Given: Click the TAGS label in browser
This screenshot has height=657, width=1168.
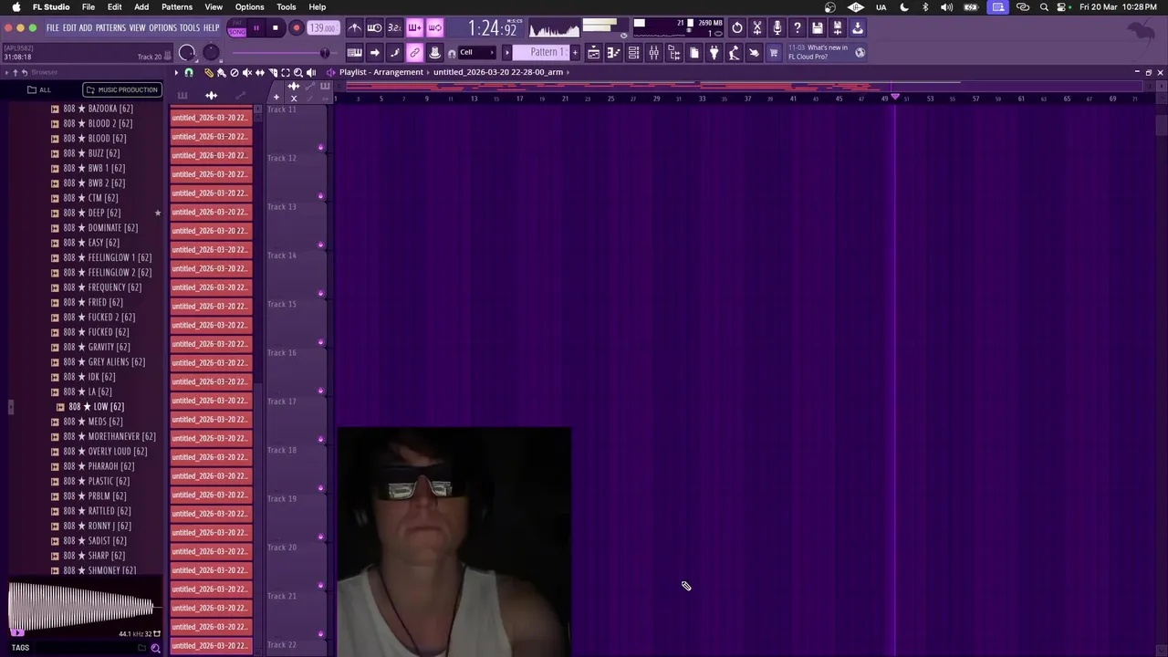Looking at the screenshot, I should pyautogui.click(x=20, y=648).
